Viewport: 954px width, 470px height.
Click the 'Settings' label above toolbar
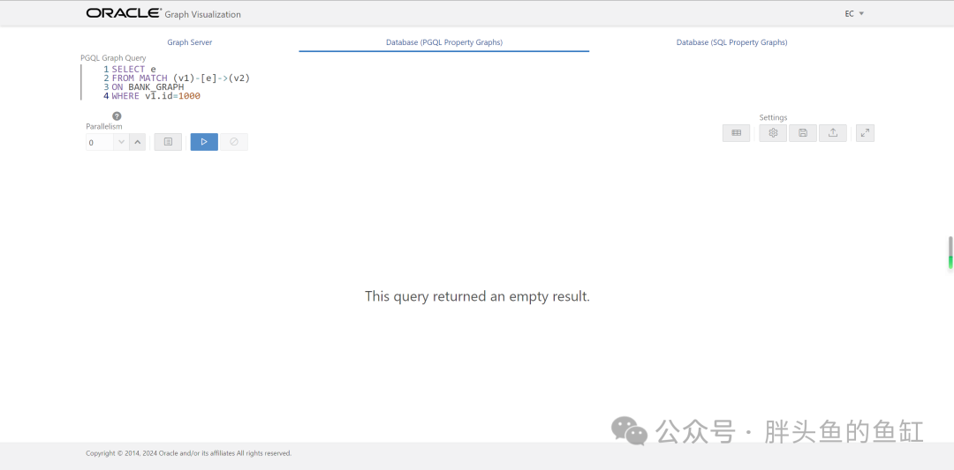pos(773,117)
